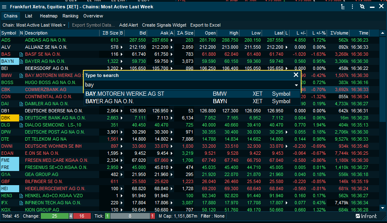This screenshot has width=387, height=223.
Task: Open the Ranking tab
Action: (70, 16)
